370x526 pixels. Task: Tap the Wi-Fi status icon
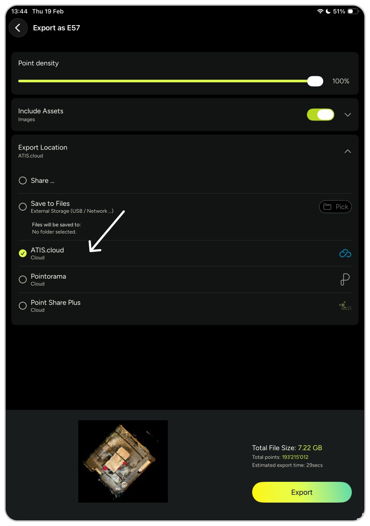[x=320, y=11]
